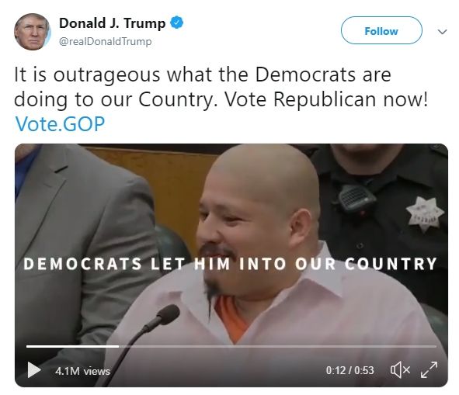This screenshot has height=395, width=459.
Task: Click the star badge shown in the video
Action: [425, 214]
